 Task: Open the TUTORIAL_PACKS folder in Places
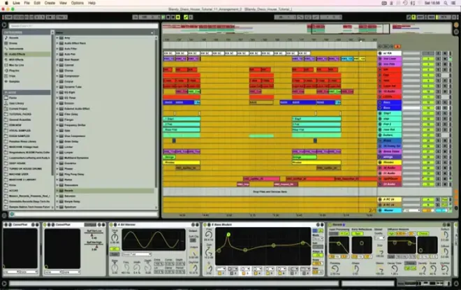click(x=20, y=114)
